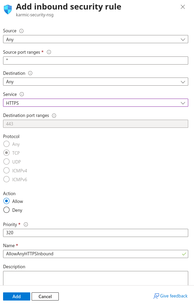
Task: Click the Priority info icon
Action: coord(26,225)
